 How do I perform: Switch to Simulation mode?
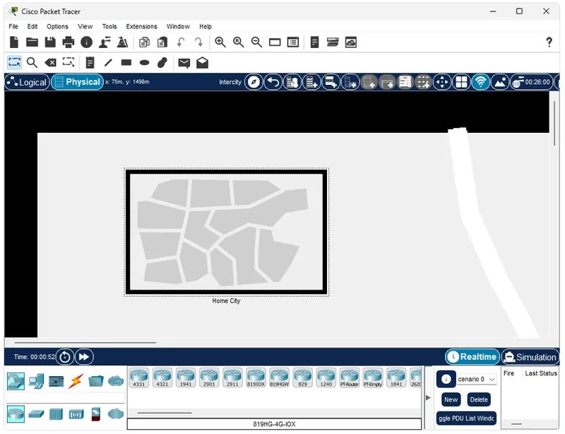(530, 357)
